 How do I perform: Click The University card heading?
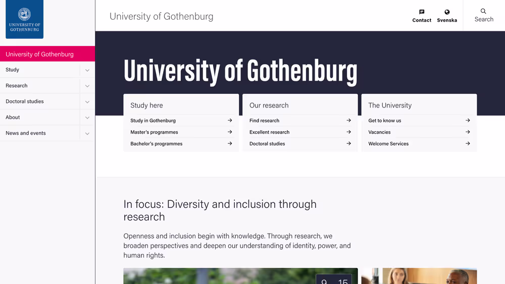(x=390, y=105)
